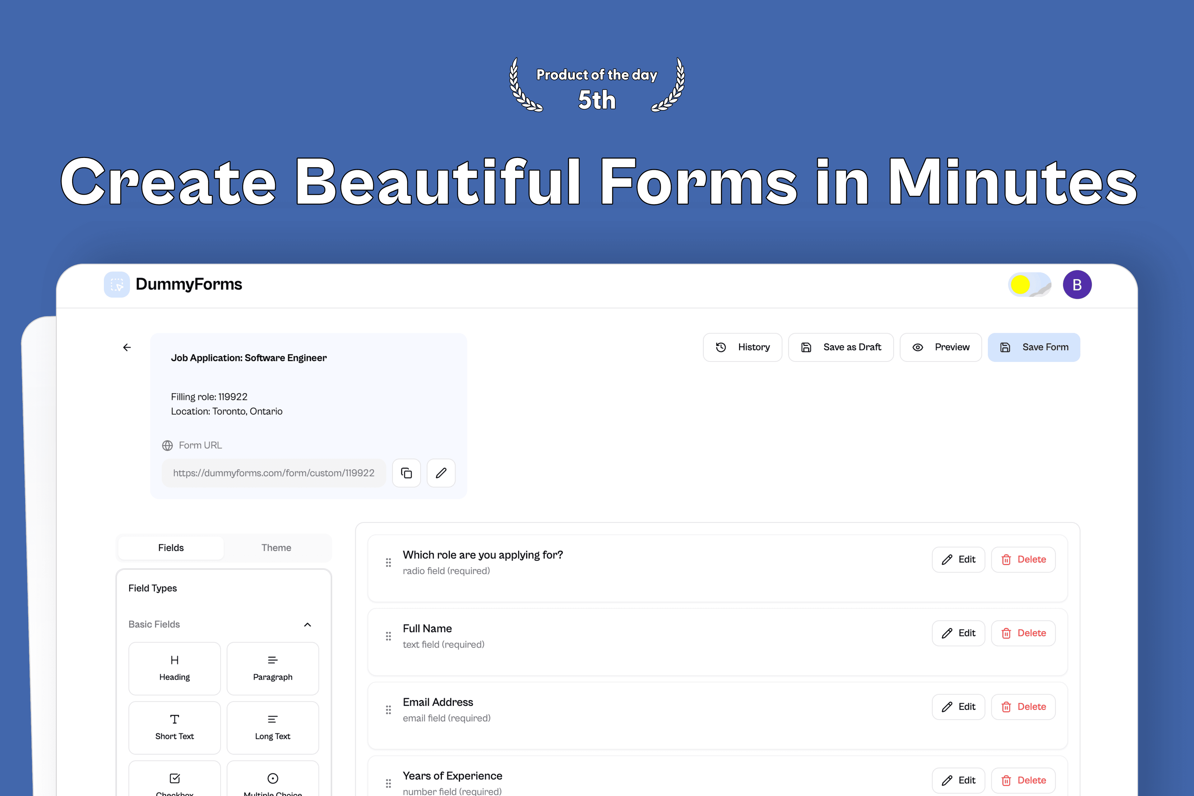This screenshot has width=1194, height=796.
Task: Delete the 'Which role are you applying for?' field
Action: click(1023, 559)
